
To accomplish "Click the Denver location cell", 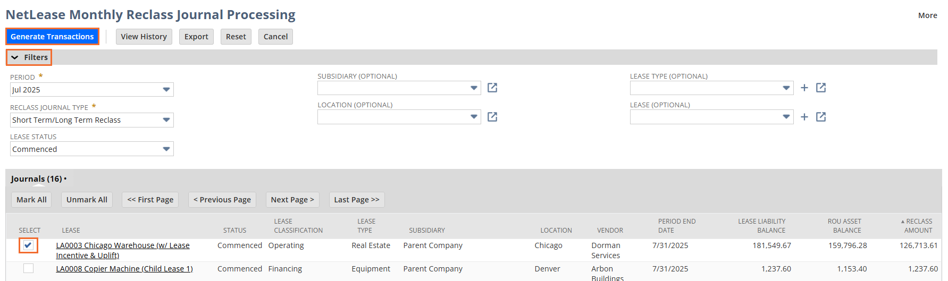I will tap(547, 269).
